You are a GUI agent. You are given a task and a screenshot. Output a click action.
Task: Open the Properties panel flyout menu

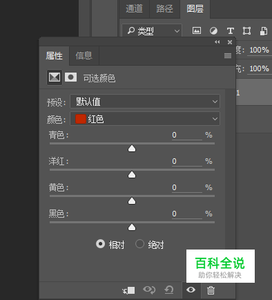228,55
